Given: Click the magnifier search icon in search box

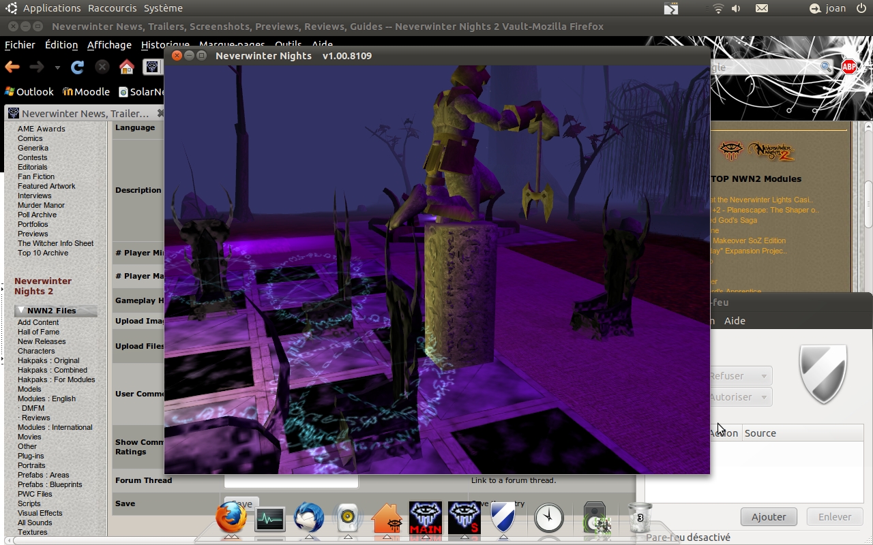Looking at the screenshot, I should click(825, 67).
